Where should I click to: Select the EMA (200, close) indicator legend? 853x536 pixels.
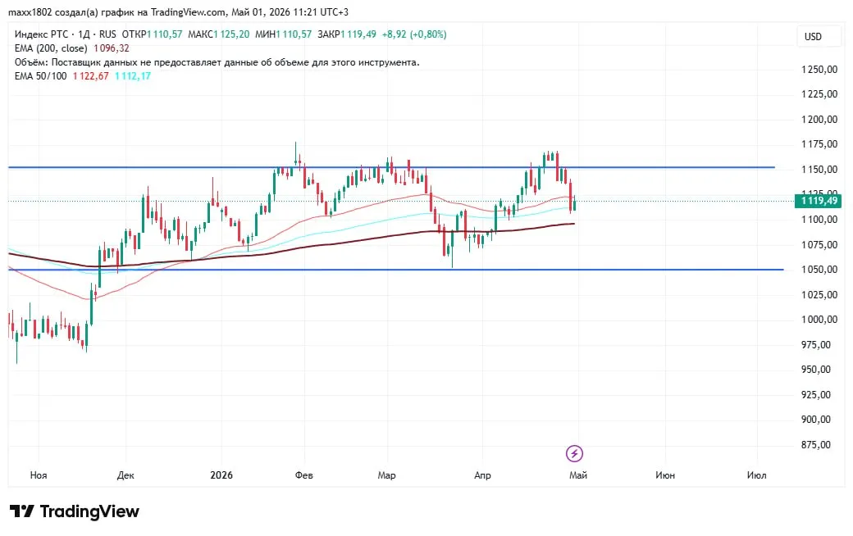pyautogui.click(x=51, y=48)
